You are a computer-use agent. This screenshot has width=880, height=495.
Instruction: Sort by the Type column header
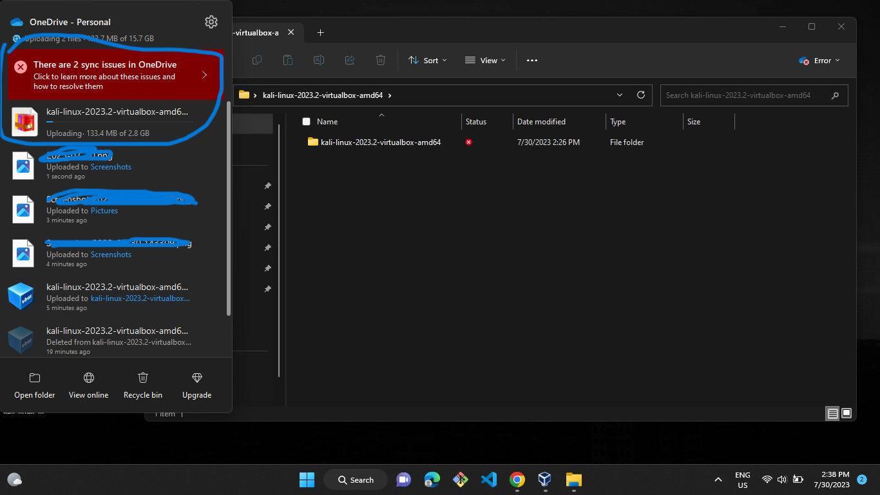click(x=618, y=122)
